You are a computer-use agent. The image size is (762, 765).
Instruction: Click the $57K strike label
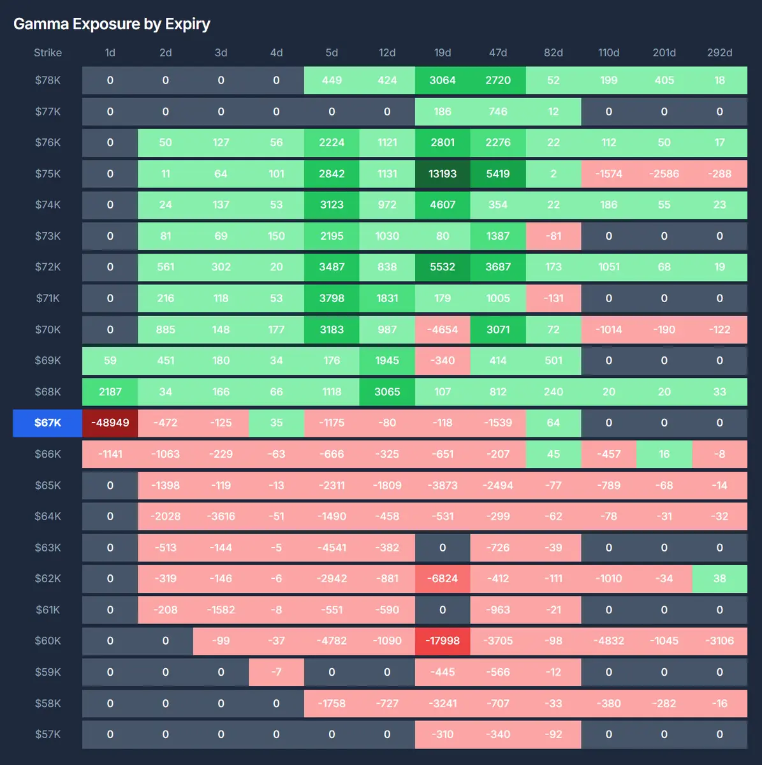pyautogui.click(x=48, y=734)
